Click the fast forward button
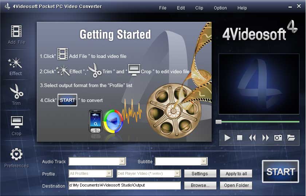Screen dimensions: 306x196 tap(266, 138)
